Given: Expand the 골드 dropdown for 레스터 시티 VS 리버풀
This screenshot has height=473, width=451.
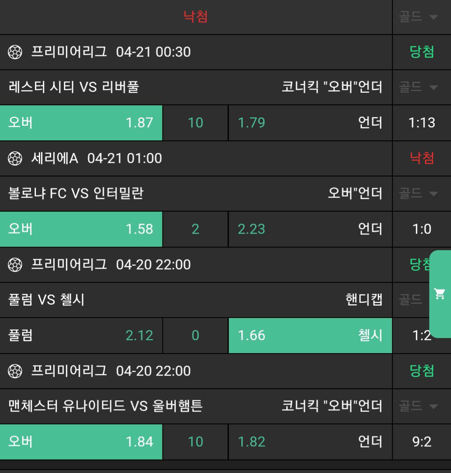Looking at the screenshot, I should coord(418,87).
